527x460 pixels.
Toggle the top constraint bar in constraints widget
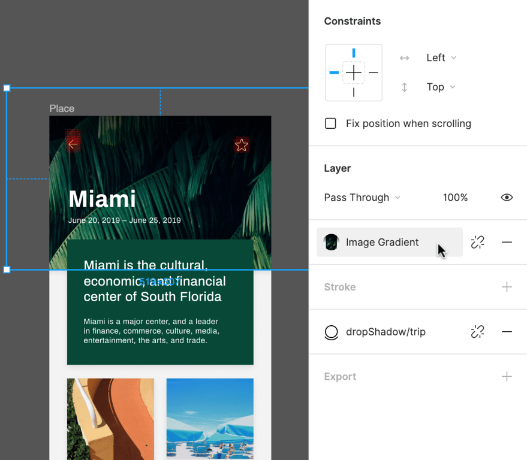(354, 53)
